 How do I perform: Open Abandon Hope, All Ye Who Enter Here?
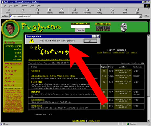[x=53, y=76]
